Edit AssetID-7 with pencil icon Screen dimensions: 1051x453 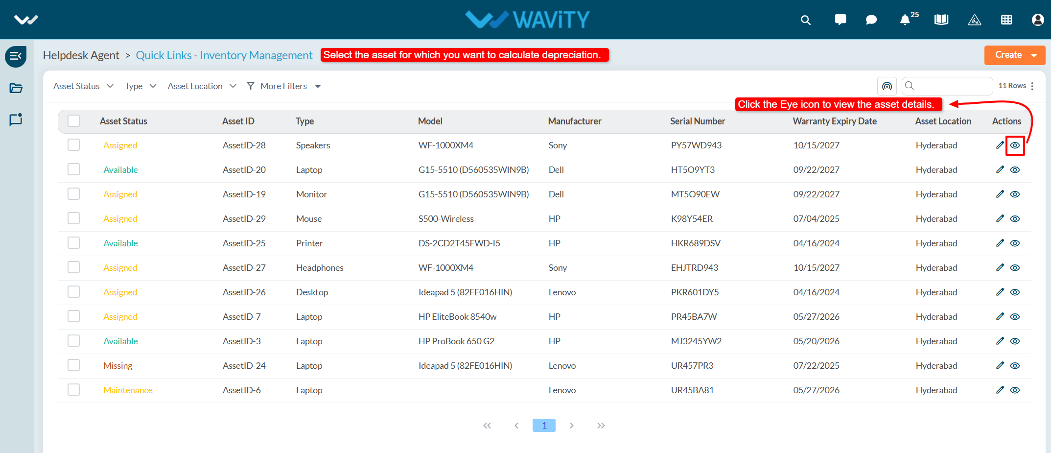(x=1000, y=317)
